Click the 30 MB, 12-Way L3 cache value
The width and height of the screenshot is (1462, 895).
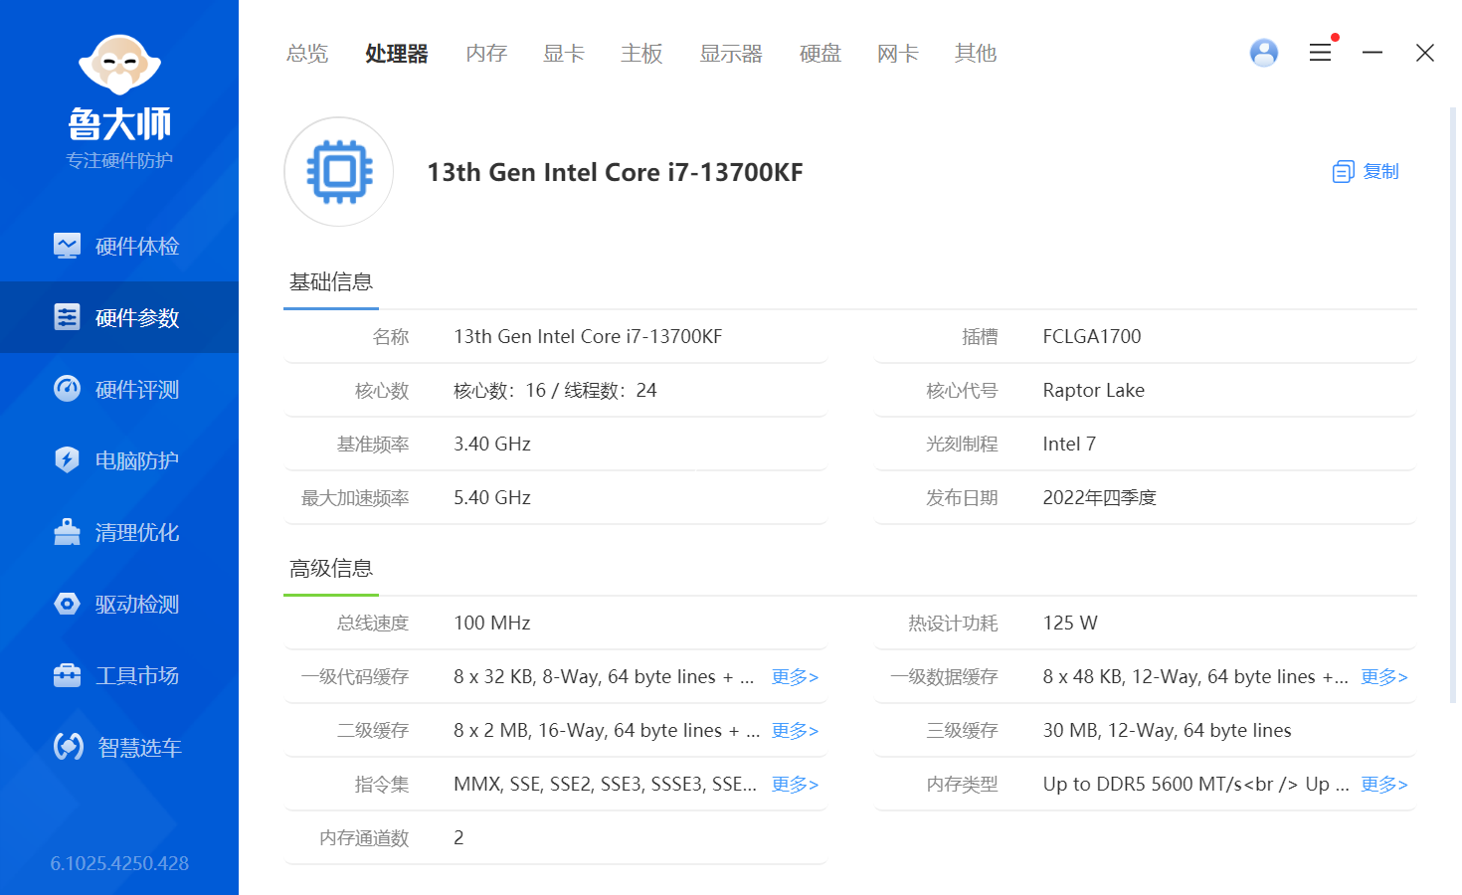click(x=1167, y=731)
